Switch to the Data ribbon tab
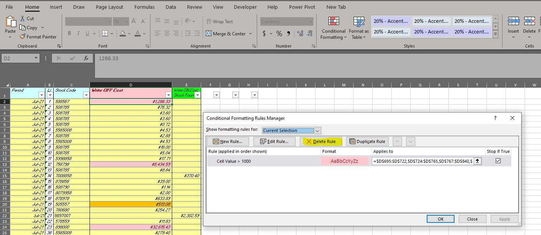 click(171, 6)
